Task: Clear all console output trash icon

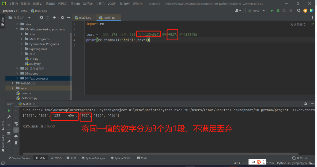Action: pyautogui.click(x=16, y=143)
